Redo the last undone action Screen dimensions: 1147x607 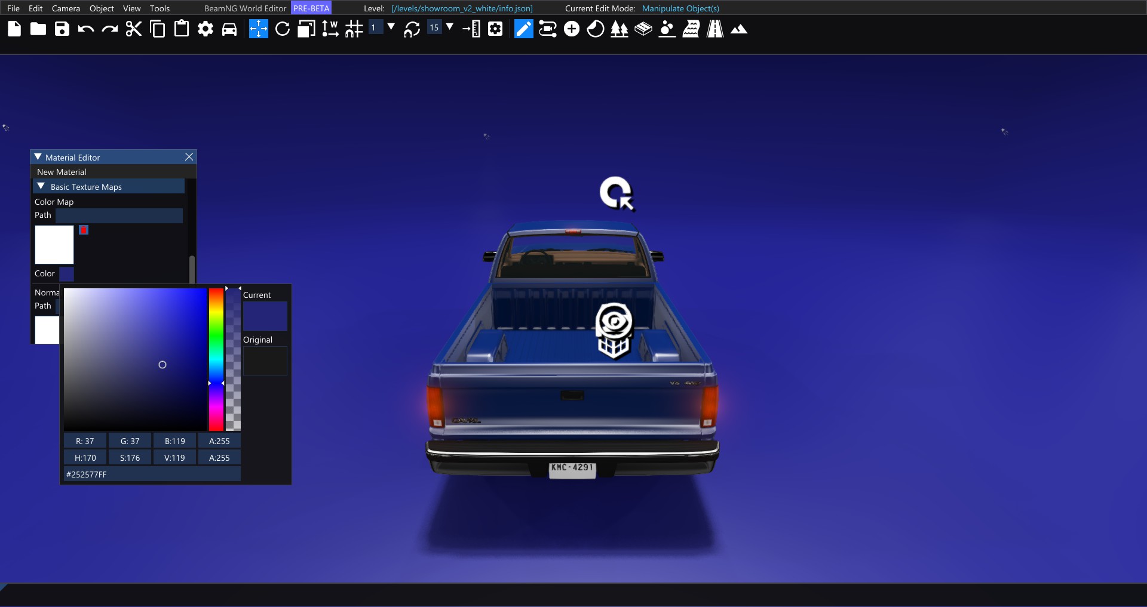point(110,29)
